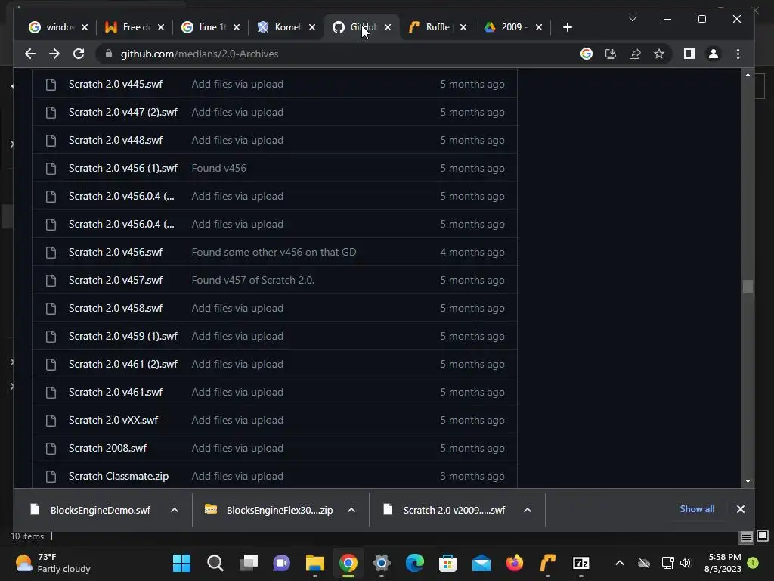Open the Chrome side panel
The height and width of the screenshot is (581, 774).
pyautogui.click(x=689, y=54)
